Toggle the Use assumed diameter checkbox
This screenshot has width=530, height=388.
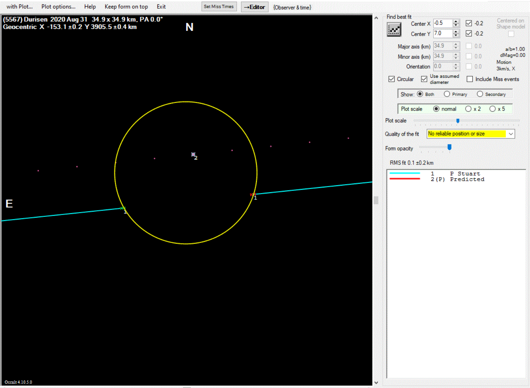point(424,79)
